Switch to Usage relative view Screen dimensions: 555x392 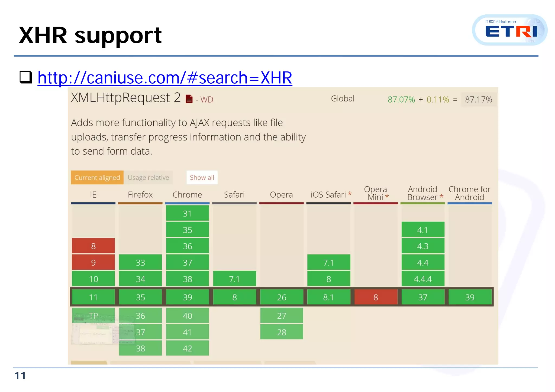pyautogui.click(x=148, y=178)
